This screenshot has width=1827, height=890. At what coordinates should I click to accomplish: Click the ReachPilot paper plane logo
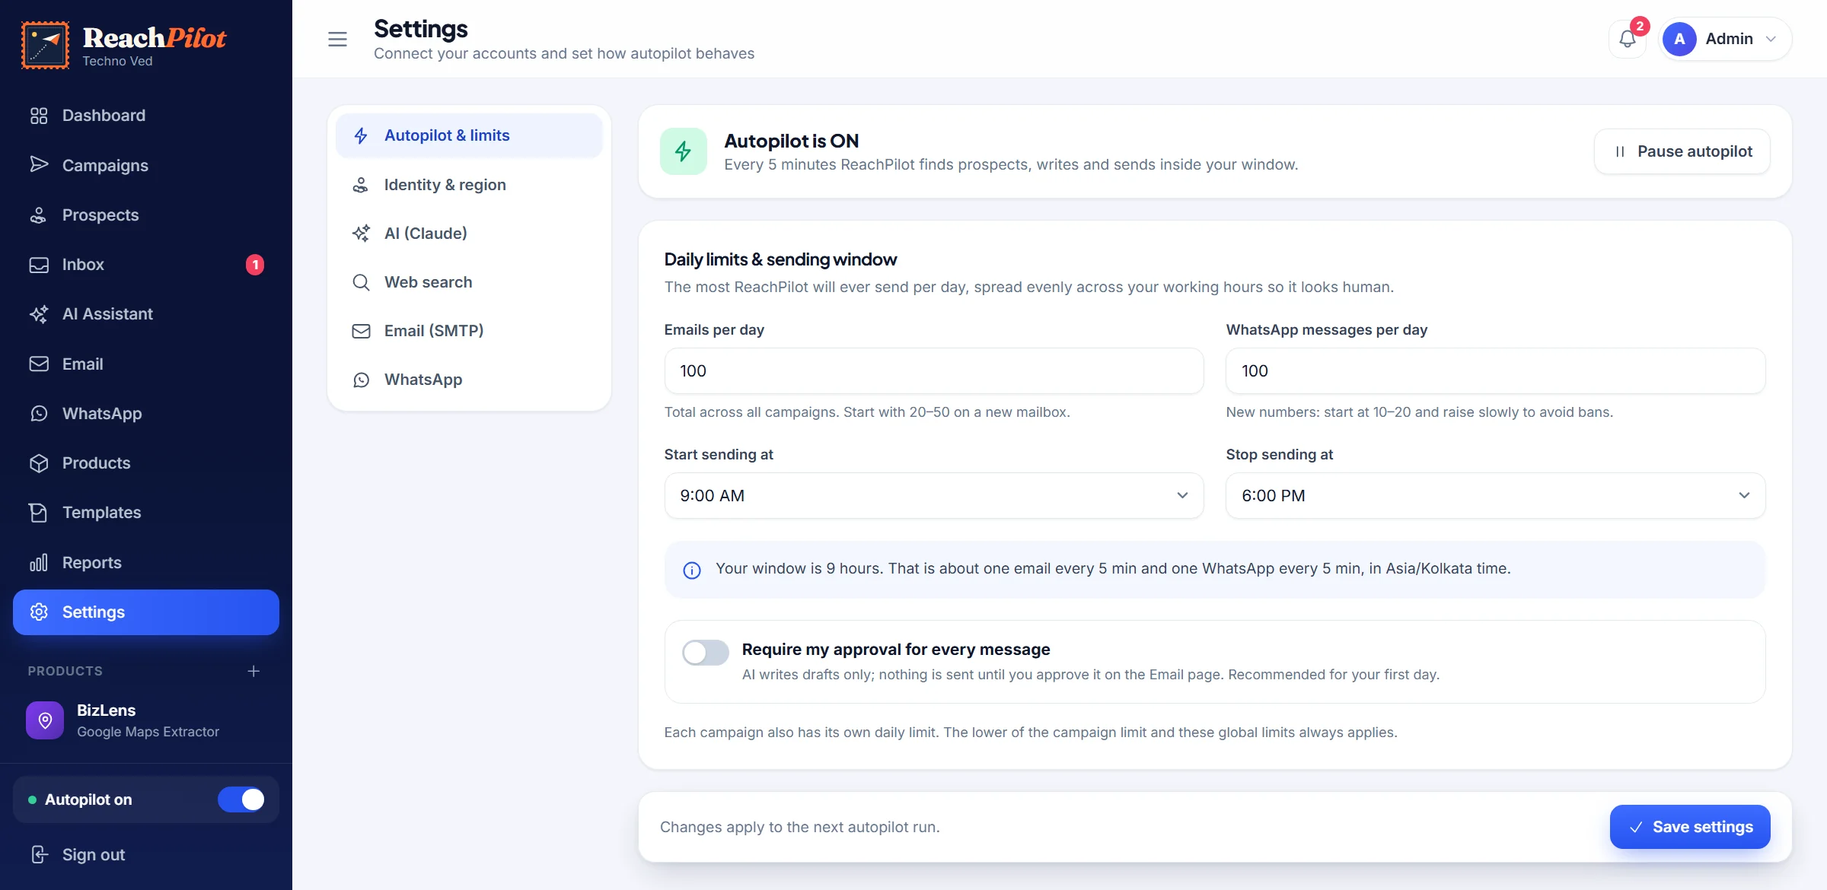(x=46, y=45)
